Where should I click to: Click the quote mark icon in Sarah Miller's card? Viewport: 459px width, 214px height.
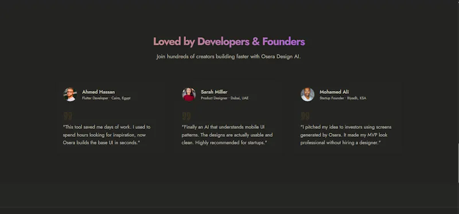tap(186, 116)
